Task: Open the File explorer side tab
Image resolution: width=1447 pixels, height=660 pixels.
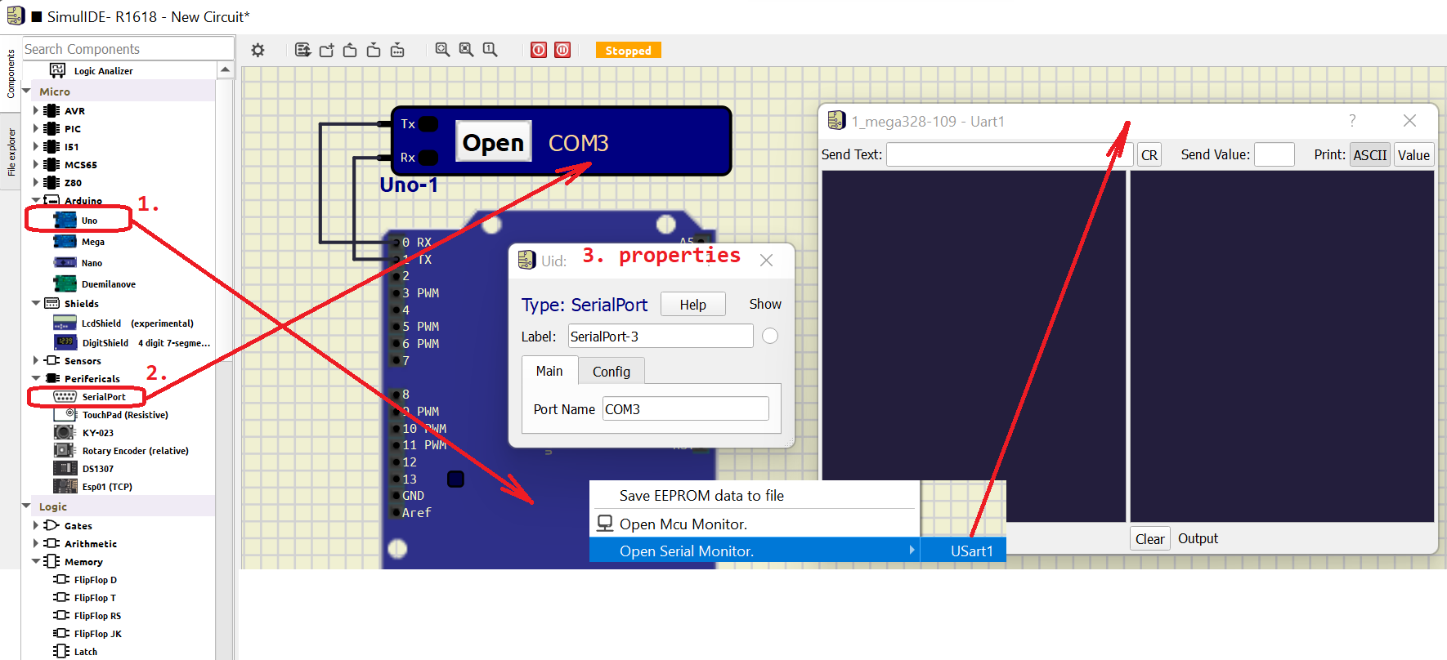Action: 11,152
